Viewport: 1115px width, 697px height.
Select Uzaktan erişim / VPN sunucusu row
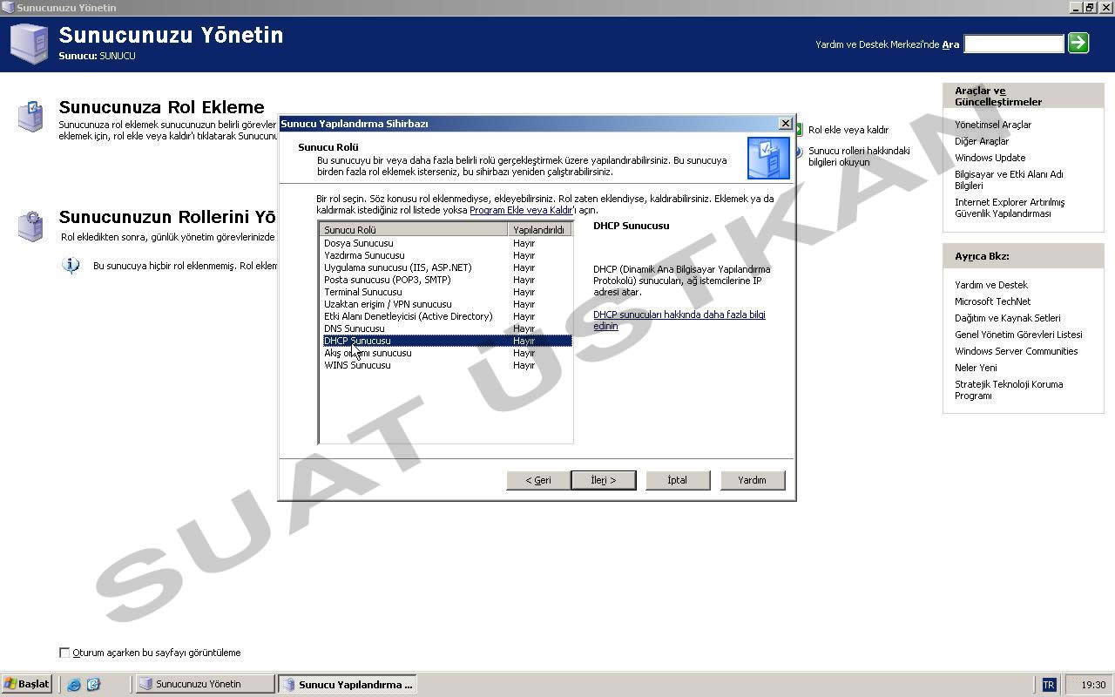447,304
